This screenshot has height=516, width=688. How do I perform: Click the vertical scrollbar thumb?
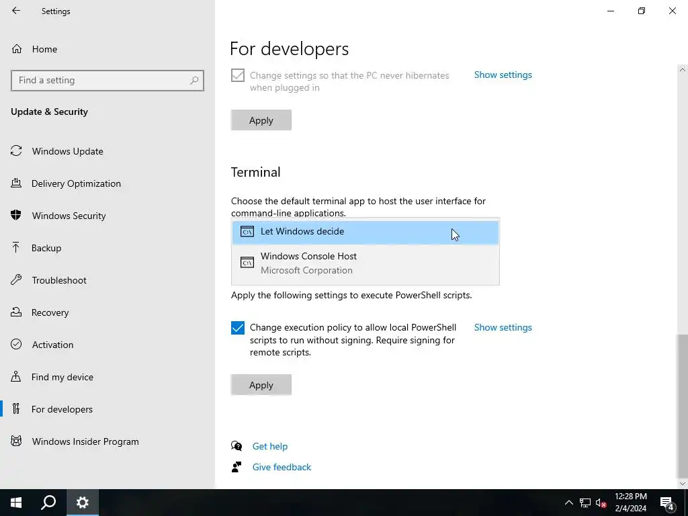pyautogui.click(x=683, y=405)
